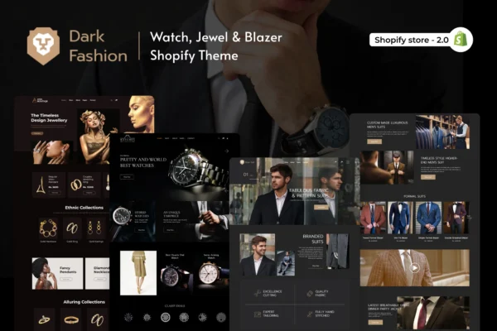The image size is (497, 331).
Task: Click the An Unique Timepiece banner button
Action: 170,230
